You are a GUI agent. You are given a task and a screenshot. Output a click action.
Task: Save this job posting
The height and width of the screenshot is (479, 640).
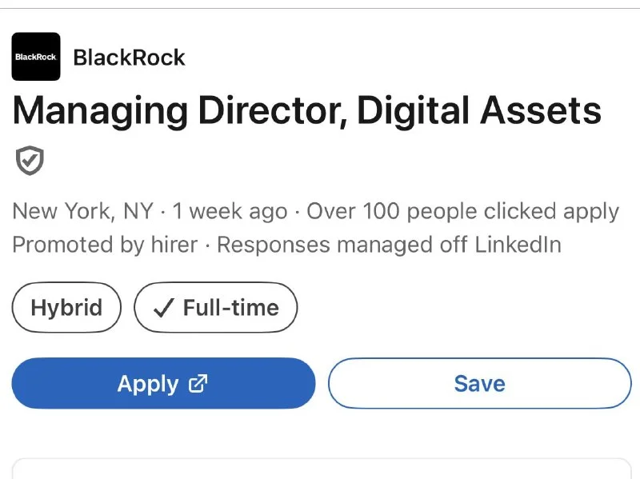tap(479, 383)
